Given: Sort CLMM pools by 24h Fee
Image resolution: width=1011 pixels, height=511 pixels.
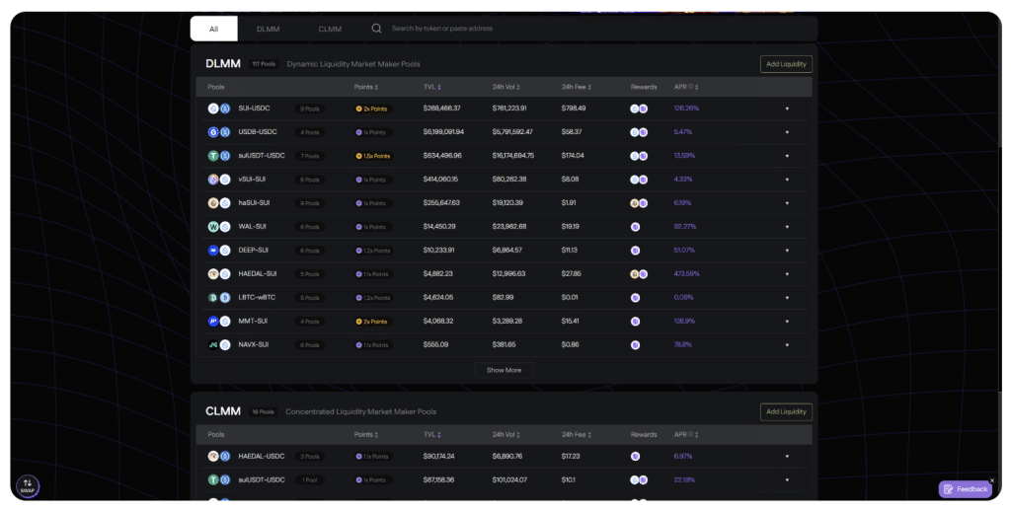Looking at the screenshot, I should coord(579,434).
